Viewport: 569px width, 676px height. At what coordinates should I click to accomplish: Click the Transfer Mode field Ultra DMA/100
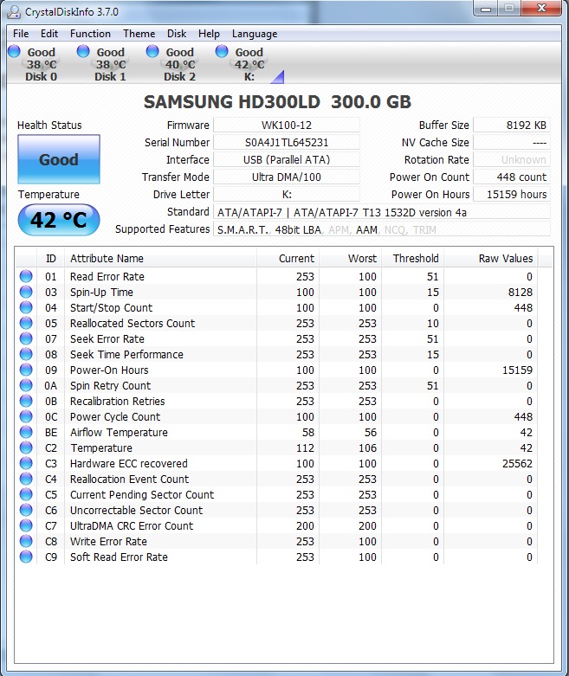pos(287,177)
